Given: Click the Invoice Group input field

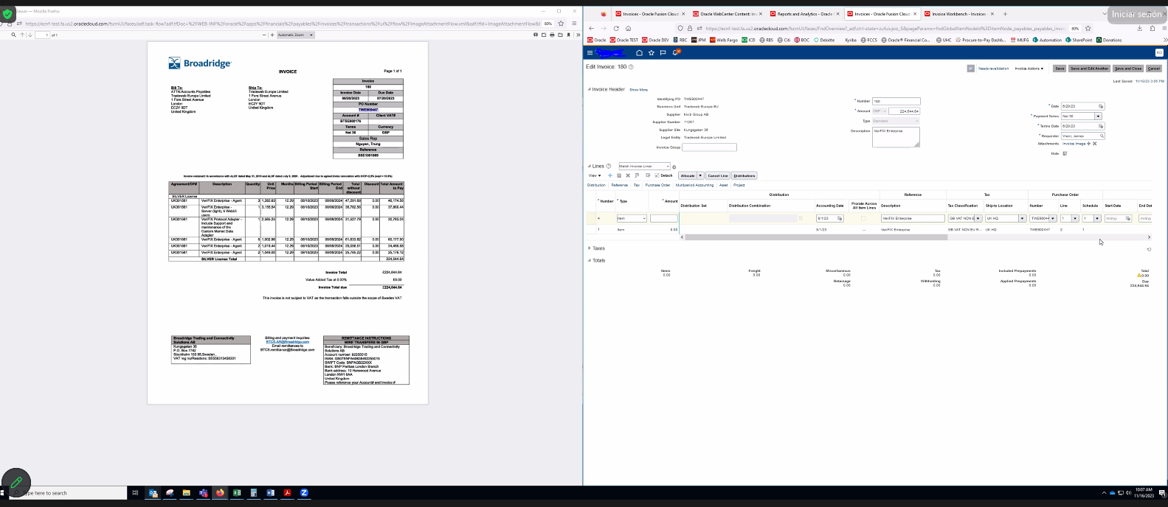Looking at the screenshot, I should point(709,147).
